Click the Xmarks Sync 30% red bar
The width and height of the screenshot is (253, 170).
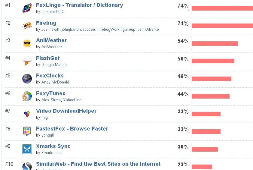205,149
